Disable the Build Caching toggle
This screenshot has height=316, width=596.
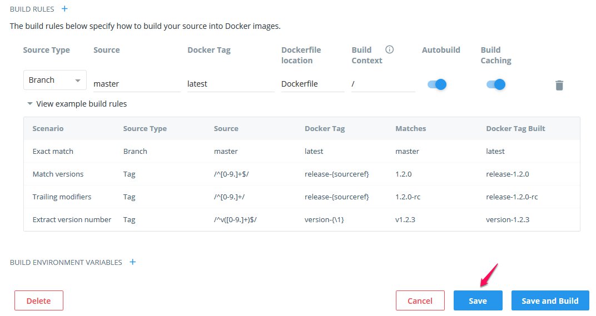(496, 84)
